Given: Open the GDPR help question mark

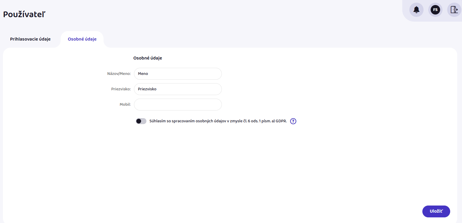Looking at the screenshot, I should [x=293, y=121].
